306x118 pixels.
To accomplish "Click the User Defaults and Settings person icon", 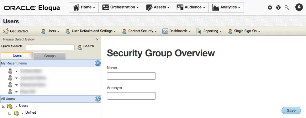I will pyautogui.click(x=68, y=31).
